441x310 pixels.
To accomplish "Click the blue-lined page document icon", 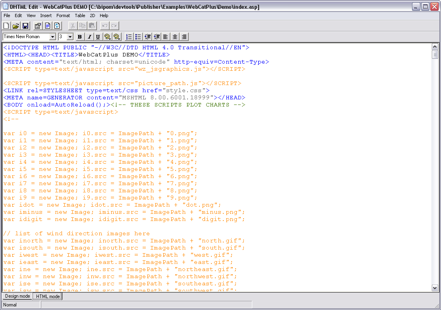I will (48, 26).
